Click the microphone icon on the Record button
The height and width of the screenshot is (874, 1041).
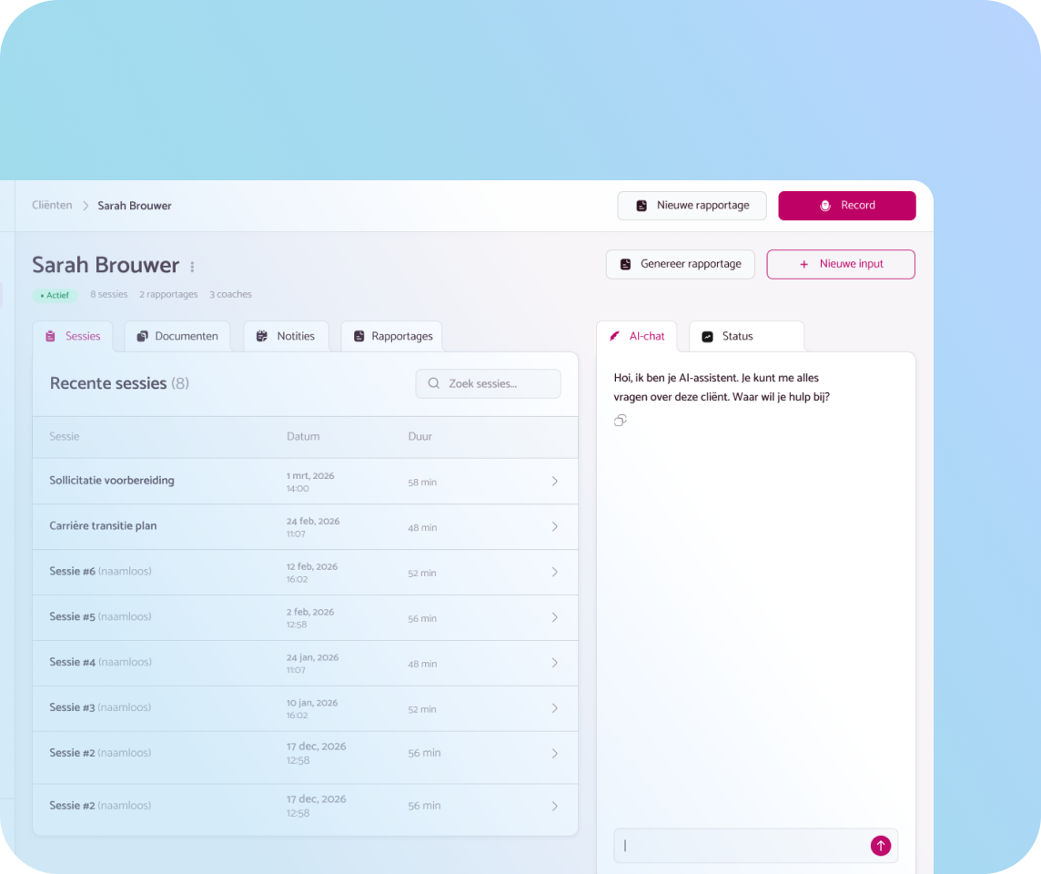(x=825, y=206)
